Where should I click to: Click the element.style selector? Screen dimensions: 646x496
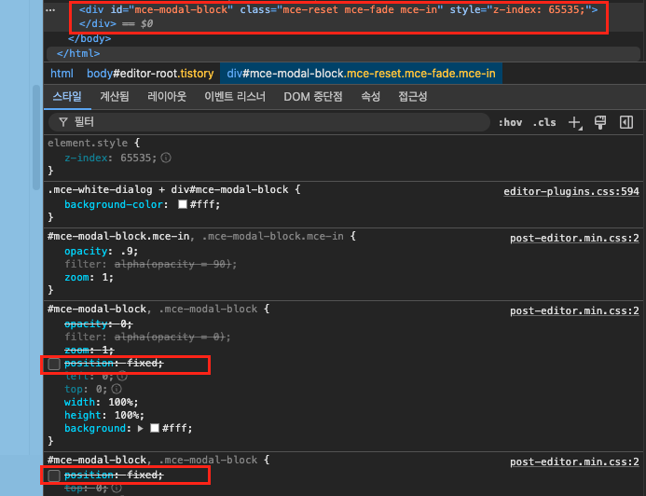pyautogui.click(x=88, y=143)
